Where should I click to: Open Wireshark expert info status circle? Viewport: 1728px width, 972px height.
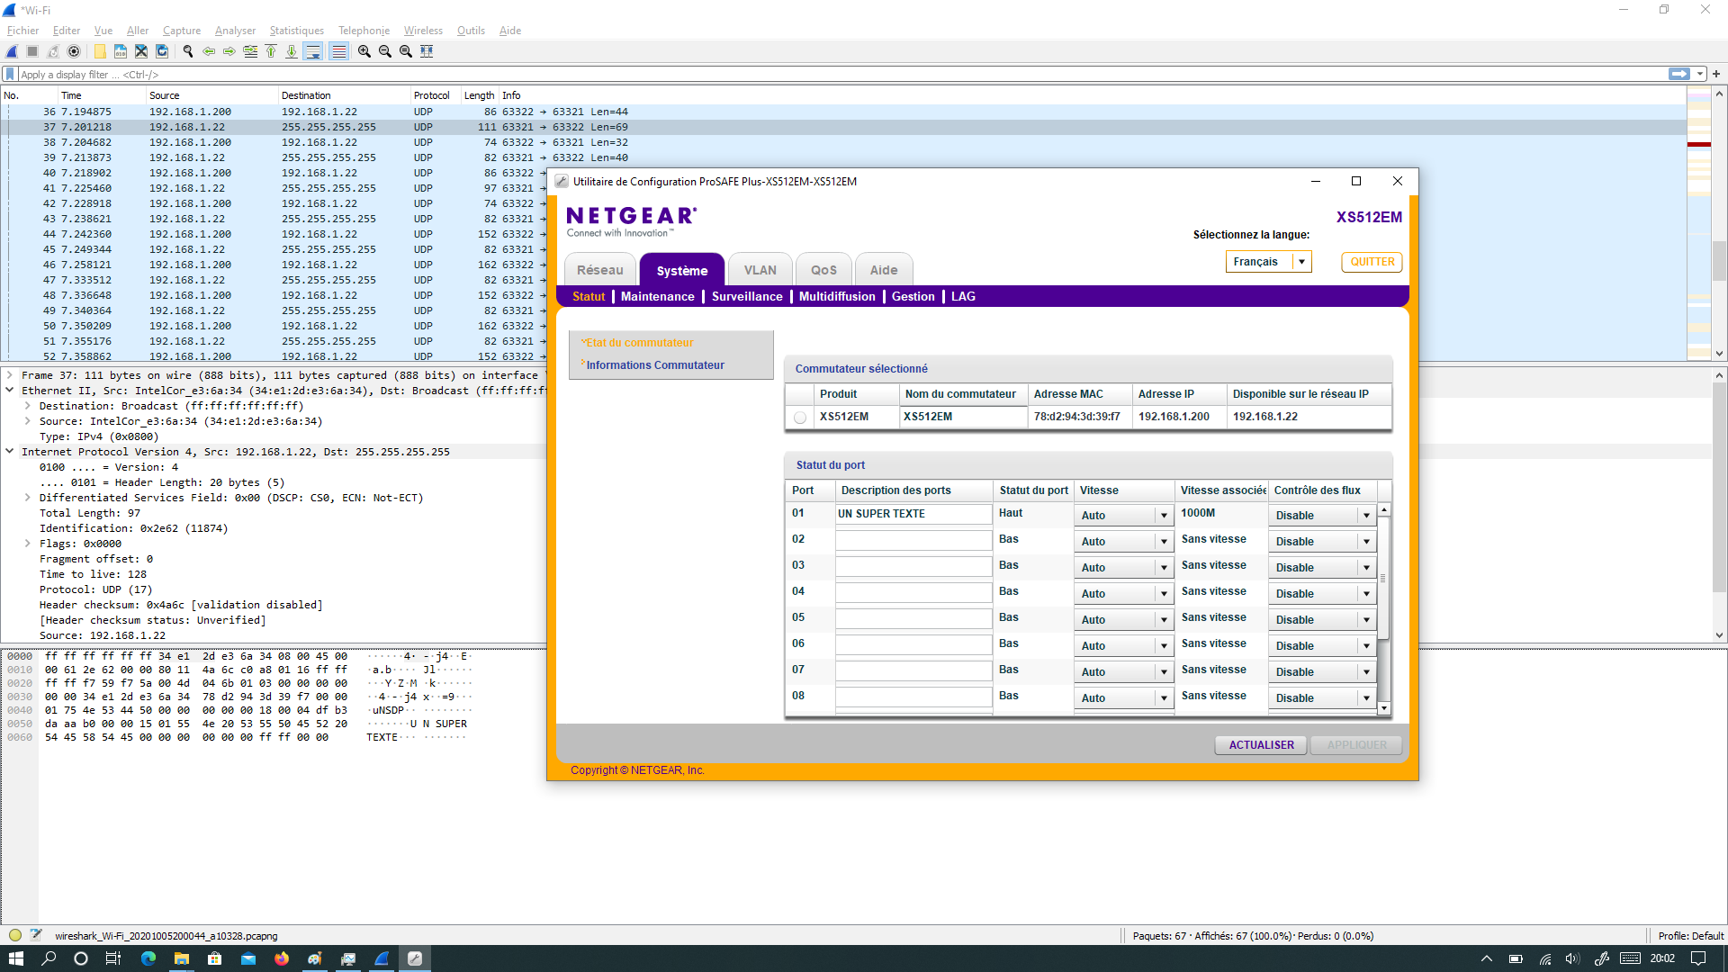[x=15, y=935]
